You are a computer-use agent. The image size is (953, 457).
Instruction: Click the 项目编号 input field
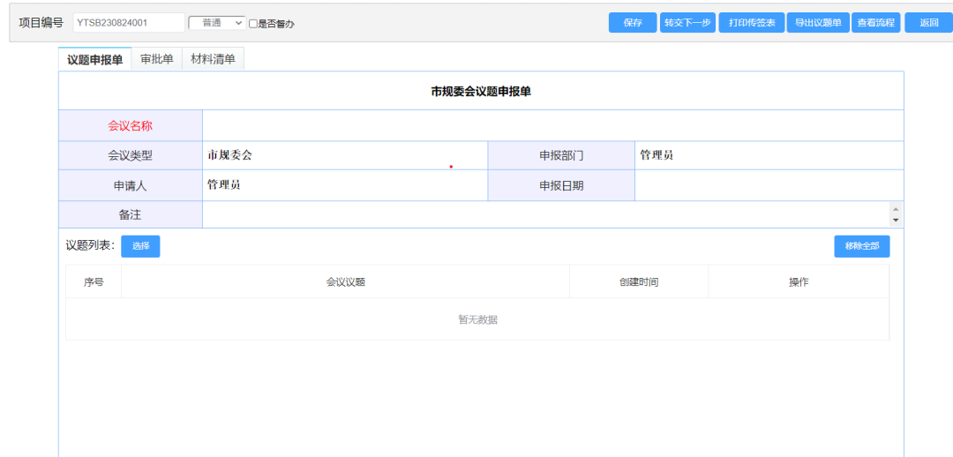tap(129, 22)
